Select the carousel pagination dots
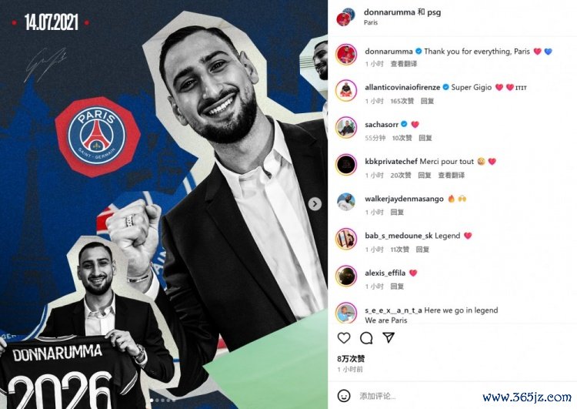This screenshot has height=409, width=577. pos(162,401)
